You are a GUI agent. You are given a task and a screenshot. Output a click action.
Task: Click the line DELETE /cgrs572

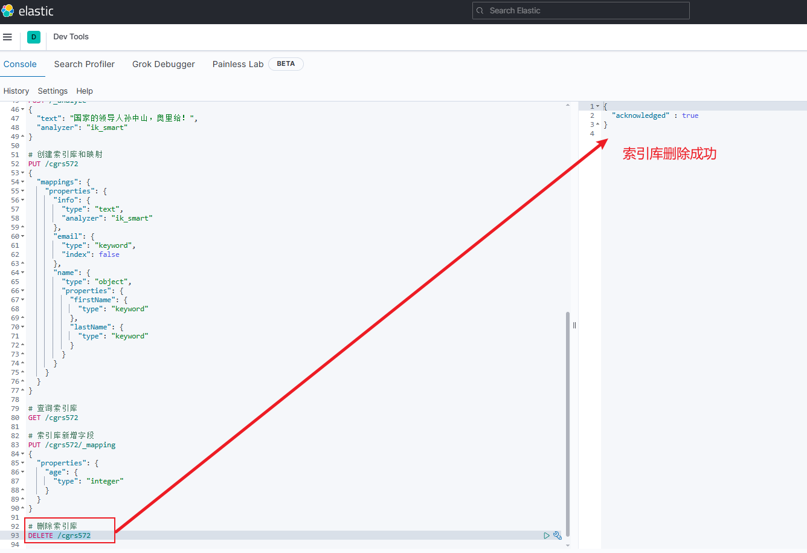(59, 535)
